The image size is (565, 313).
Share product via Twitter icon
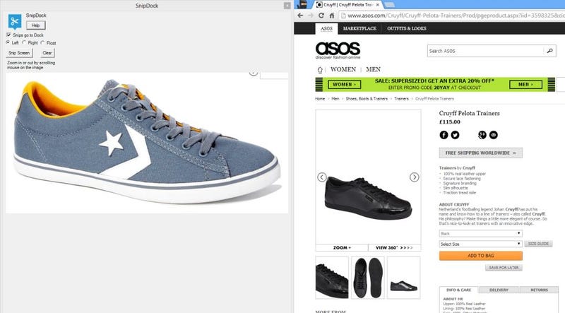click(x=455, y=135)
